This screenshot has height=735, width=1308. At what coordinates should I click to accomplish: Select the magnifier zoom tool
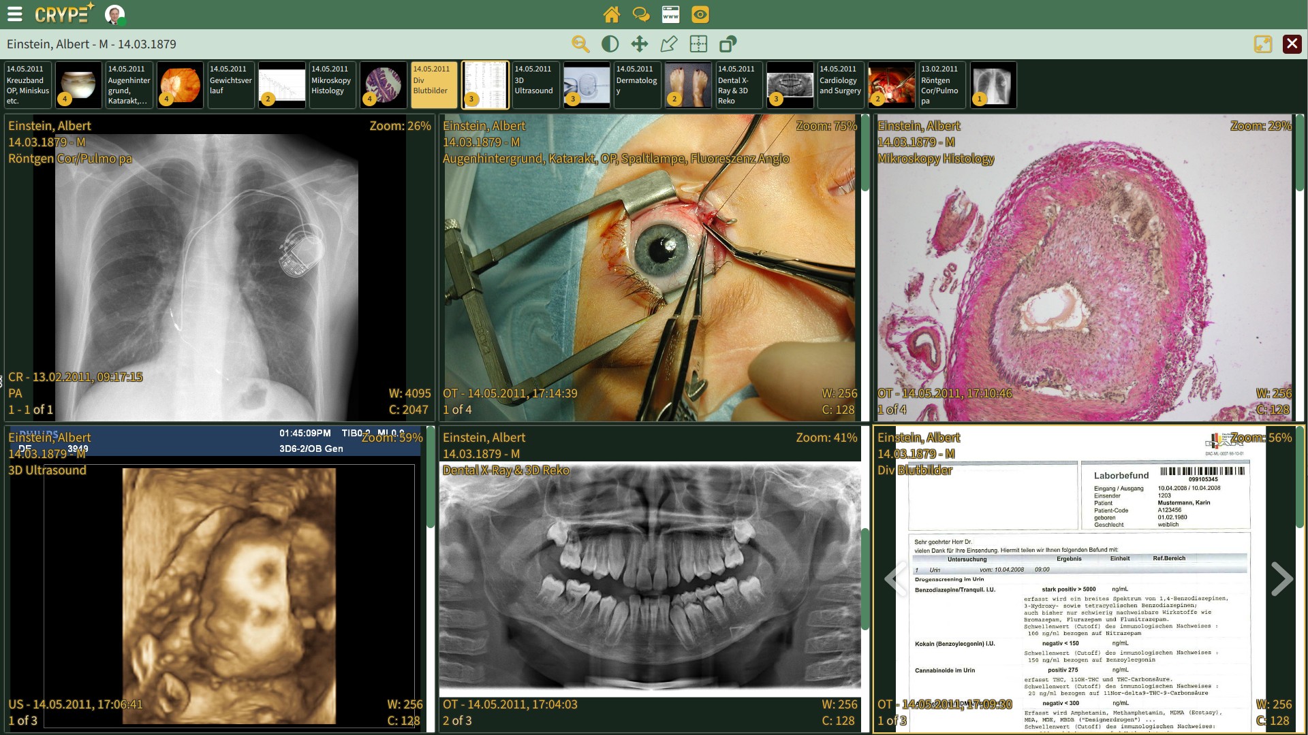(x=580, y=44)
